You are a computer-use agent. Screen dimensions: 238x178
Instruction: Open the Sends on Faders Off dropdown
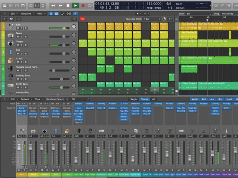point(80,99)
